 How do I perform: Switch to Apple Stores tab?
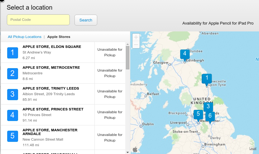pyautogui.click(x=59, y=37)
